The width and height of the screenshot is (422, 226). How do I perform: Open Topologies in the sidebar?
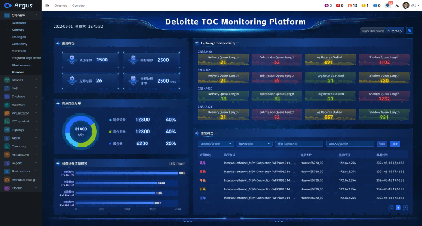point(18,37)
